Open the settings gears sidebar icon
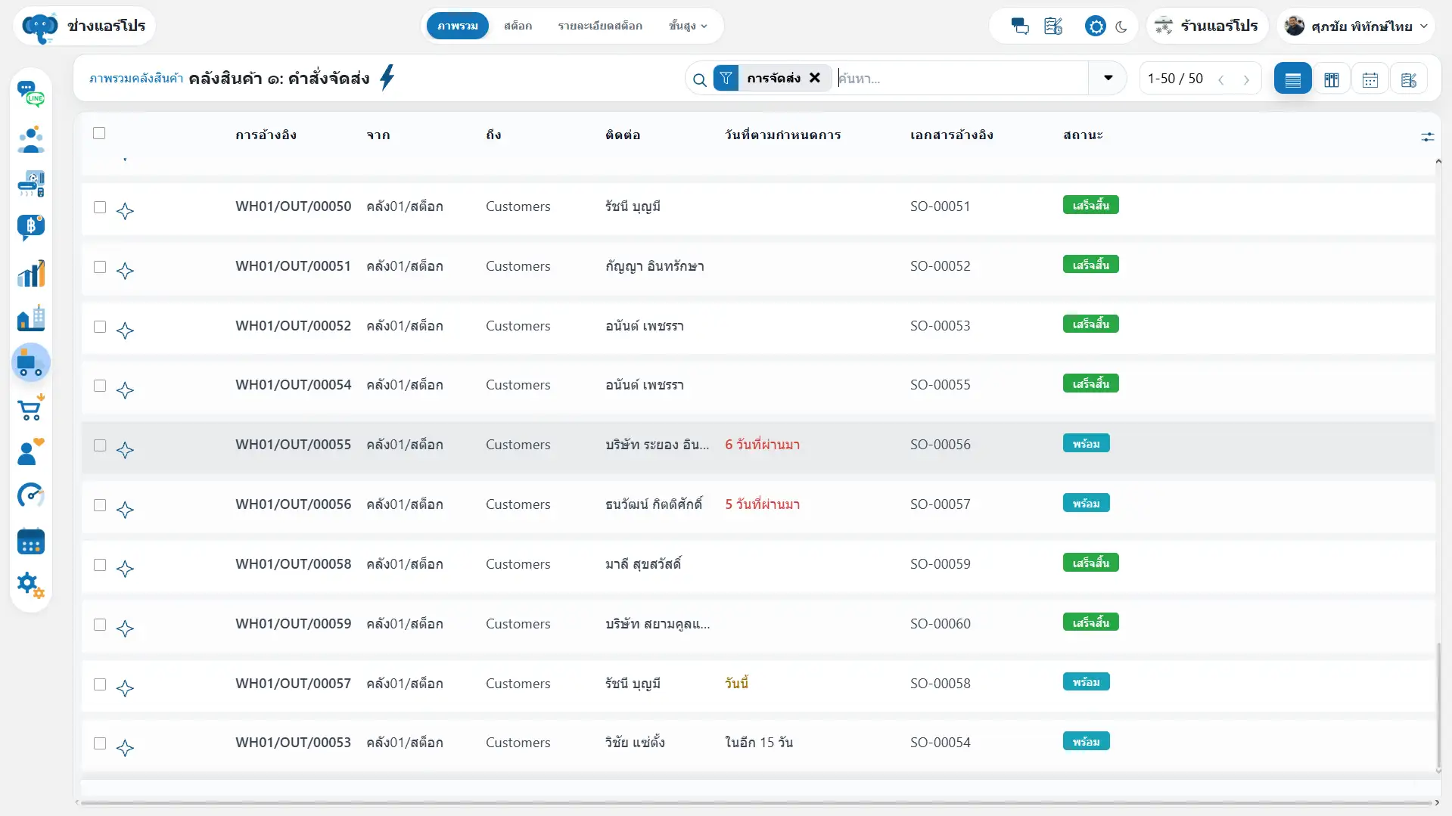1452x816 pixels. point(31,585)
